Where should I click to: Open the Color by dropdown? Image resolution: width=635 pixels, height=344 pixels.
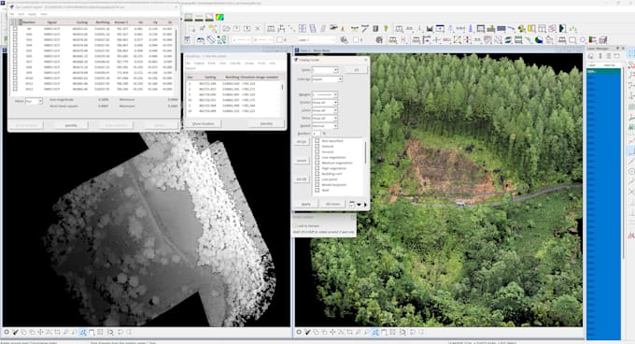click(327, 79)
